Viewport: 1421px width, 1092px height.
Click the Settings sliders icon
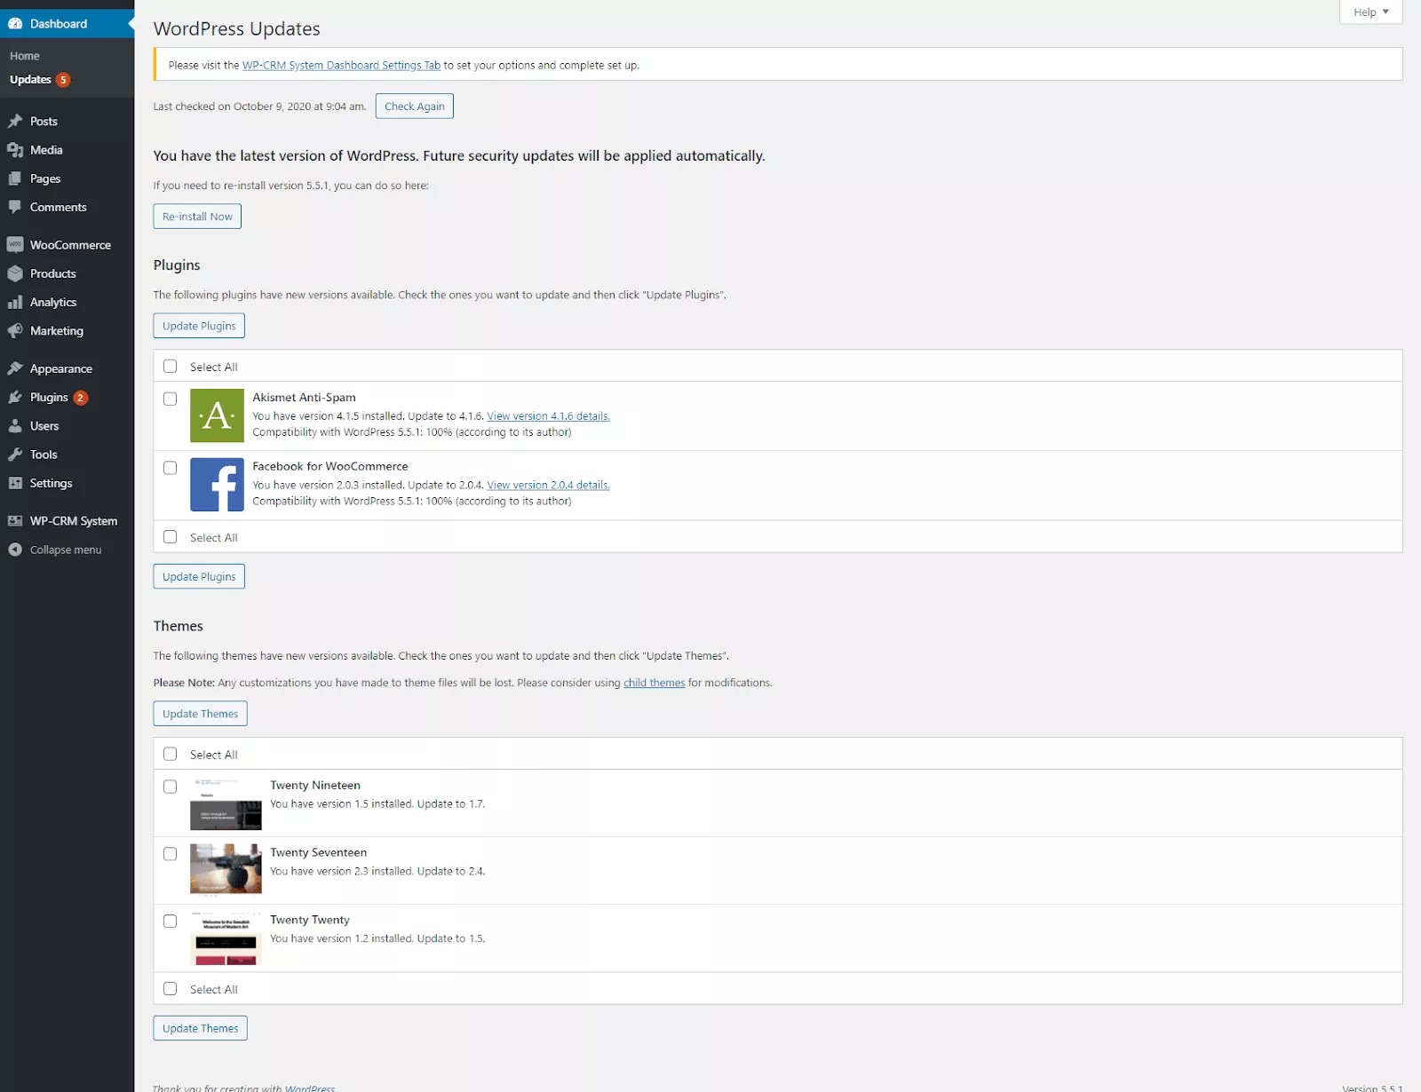click(15, 483)
